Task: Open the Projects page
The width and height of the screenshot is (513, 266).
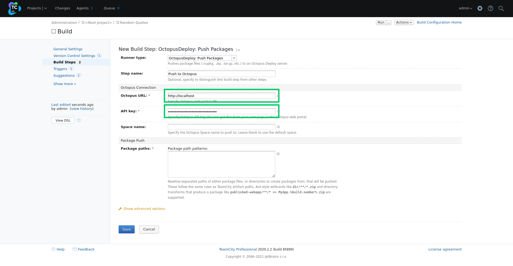Action: pyautogui.click(x=34, y=8)
